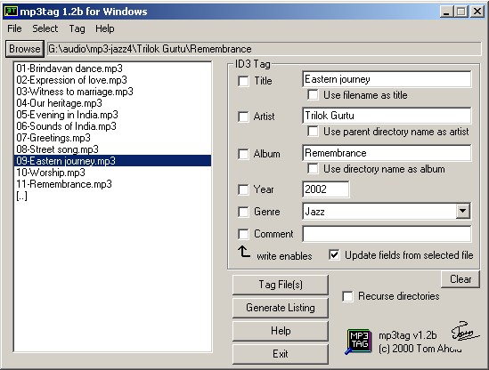The image size is (489, 370).
Task: Open the File menu
Action: tap(14, 28)
